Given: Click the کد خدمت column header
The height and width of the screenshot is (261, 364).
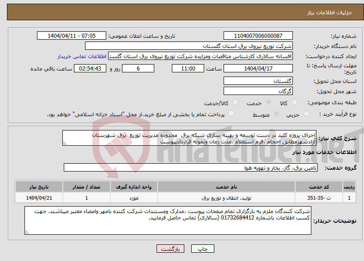Looking at the screenshot, I should click(x=319, y=187).
